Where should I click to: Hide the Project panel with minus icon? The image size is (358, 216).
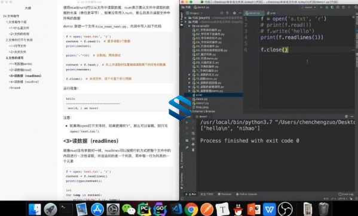click(240, 13)
